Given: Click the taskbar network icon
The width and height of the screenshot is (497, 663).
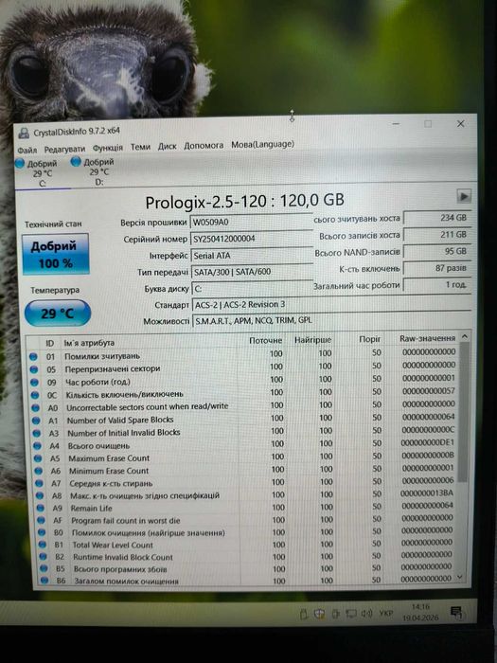Looking at the screenshot, I should pos(351,614).
